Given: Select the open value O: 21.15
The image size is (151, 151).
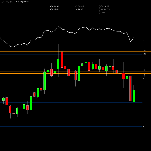Looking at the screenshot, I should [x=55, y=7].
